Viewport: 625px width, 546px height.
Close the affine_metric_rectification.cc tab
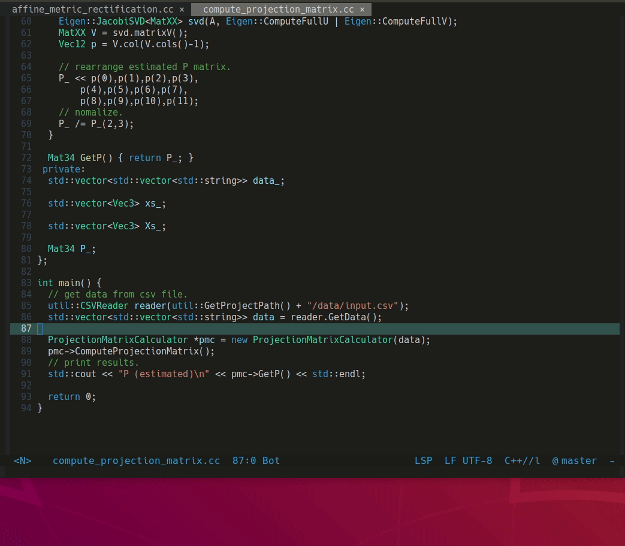click(182, 10)
